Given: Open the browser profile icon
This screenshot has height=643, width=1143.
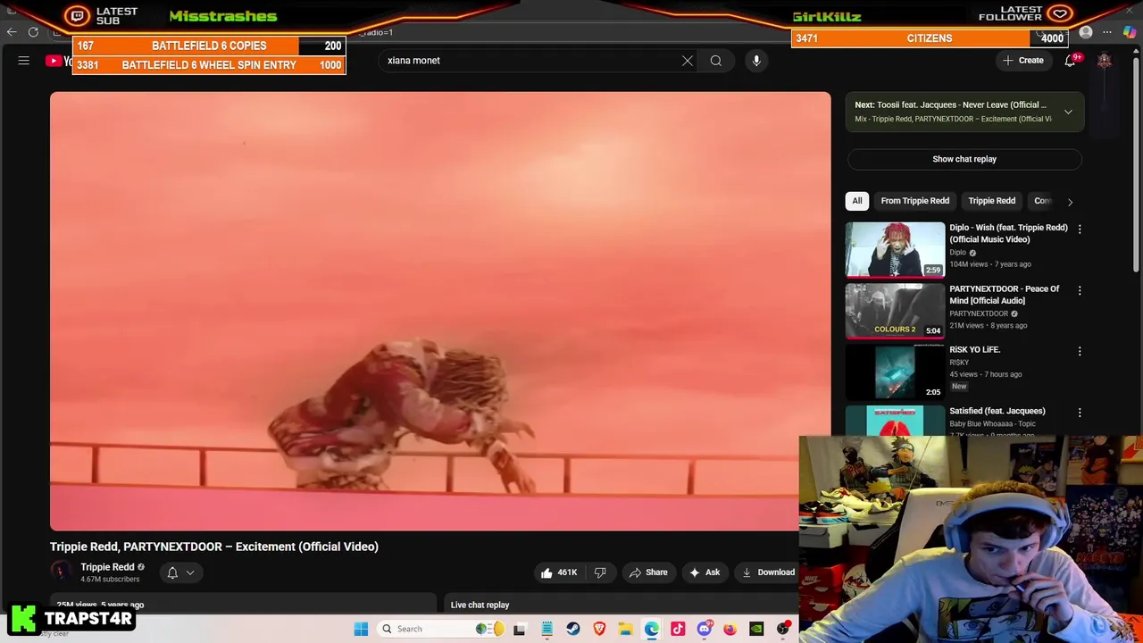Looking at the screenshot, I should pos(1086,32).
